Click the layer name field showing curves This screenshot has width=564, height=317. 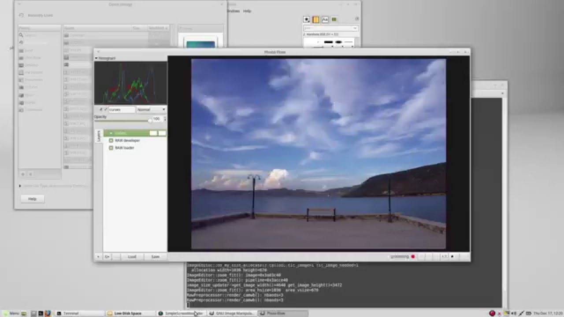pos(122,109)
